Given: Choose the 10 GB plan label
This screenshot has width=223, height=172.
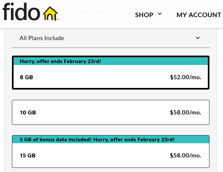Looking at the screenshot, I should click(28, 113).
